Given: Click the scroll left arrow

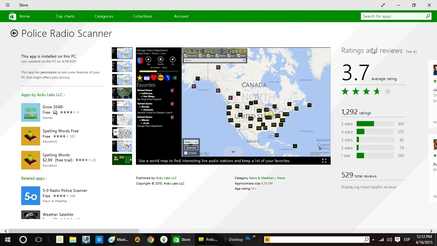Looking at the screenshot, I should tap(5, 231).
